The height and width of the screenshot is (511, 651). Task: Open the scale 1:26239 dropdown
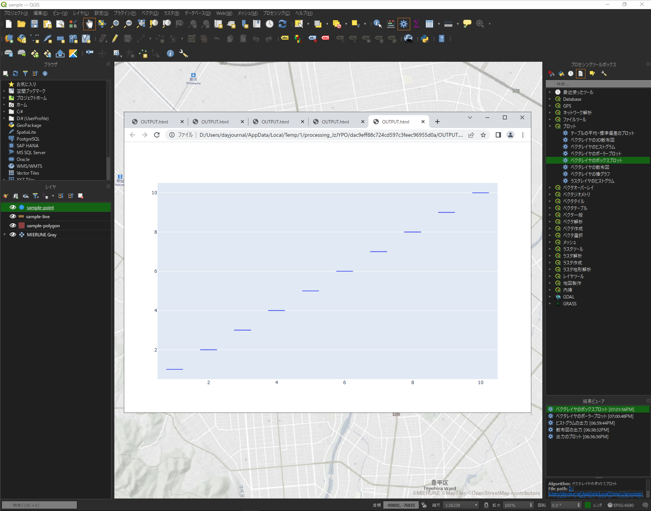tap(476, 505)
